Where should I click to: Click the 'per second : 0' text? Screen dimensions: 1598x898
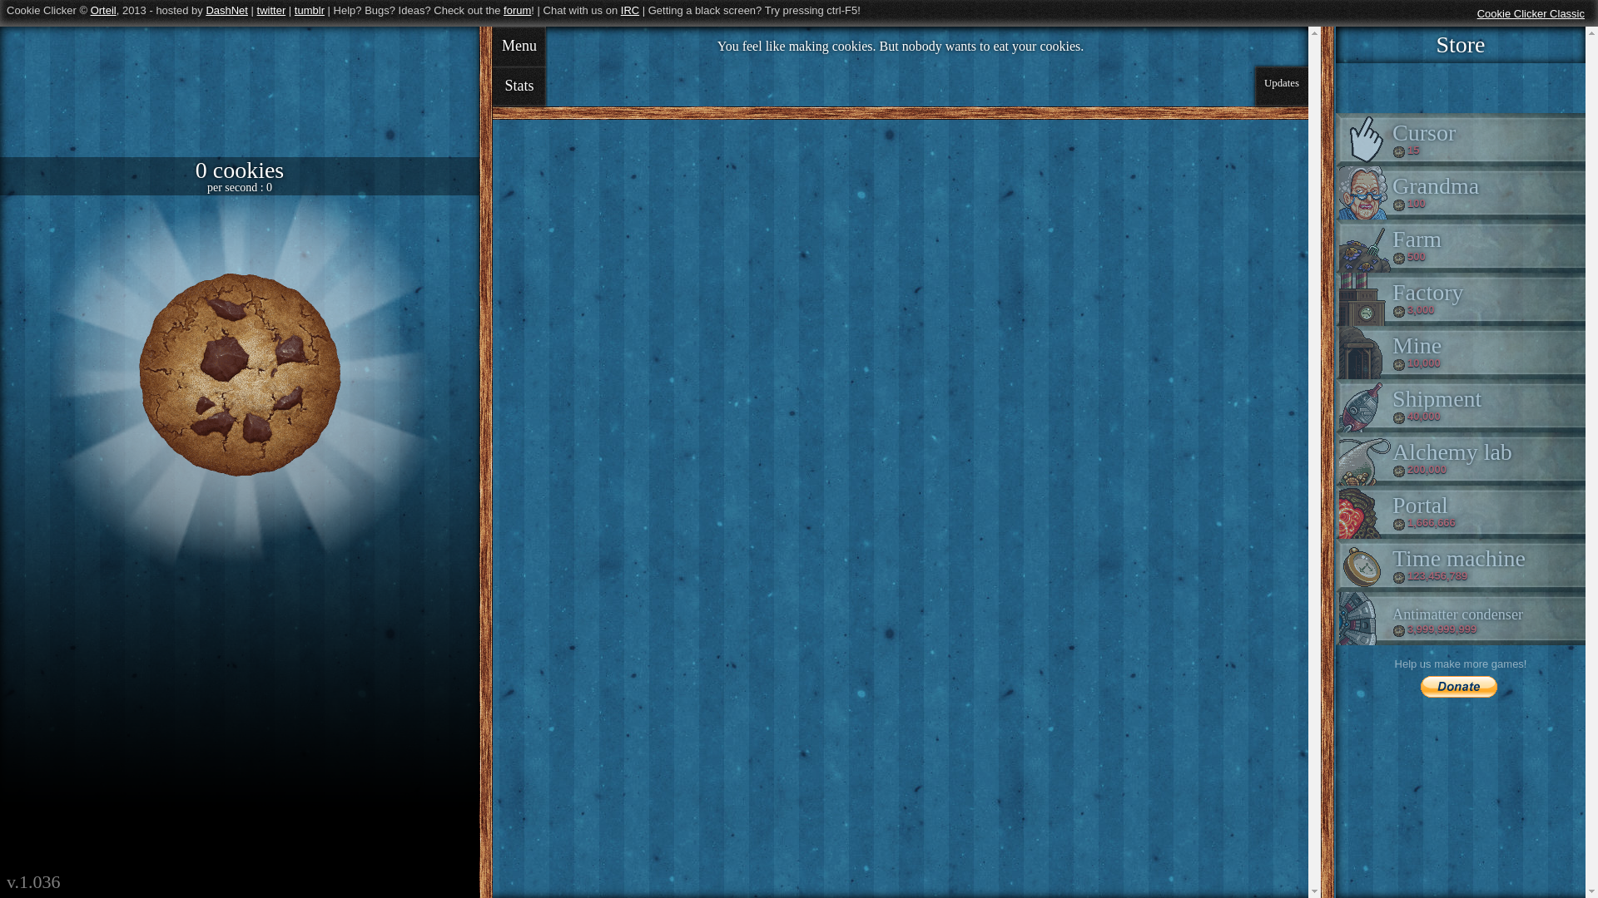click(x=240, y=188)
